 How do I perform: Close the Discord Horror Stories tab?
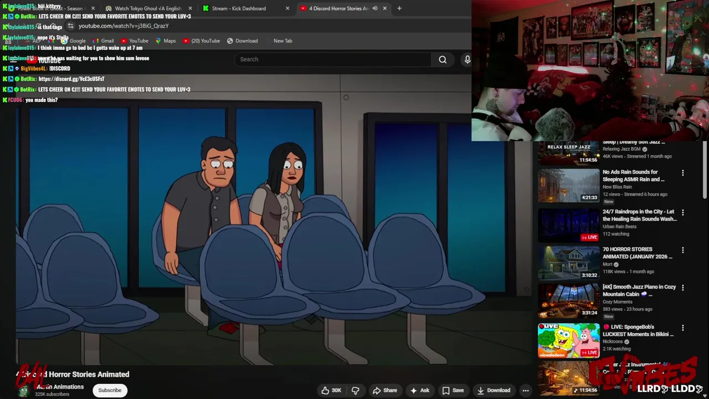click(x=384, y=8)
